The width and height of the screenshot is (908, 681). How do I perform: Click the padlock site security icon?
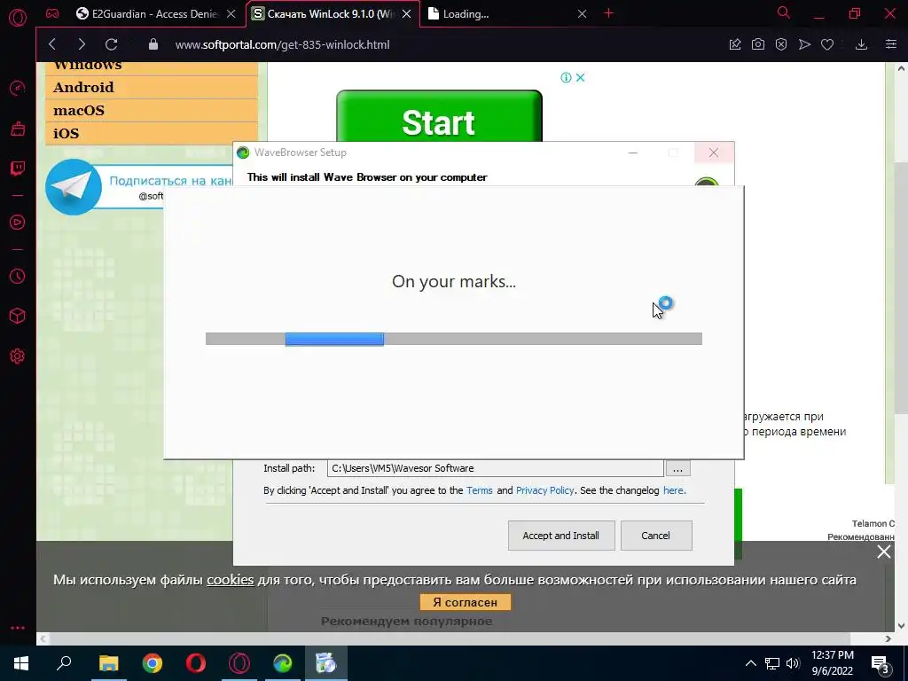coord(153,44)
